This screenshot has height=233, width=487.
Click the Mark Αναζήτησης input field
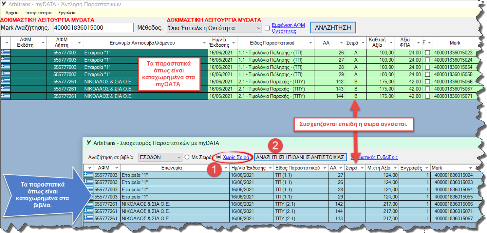[93, 28]
